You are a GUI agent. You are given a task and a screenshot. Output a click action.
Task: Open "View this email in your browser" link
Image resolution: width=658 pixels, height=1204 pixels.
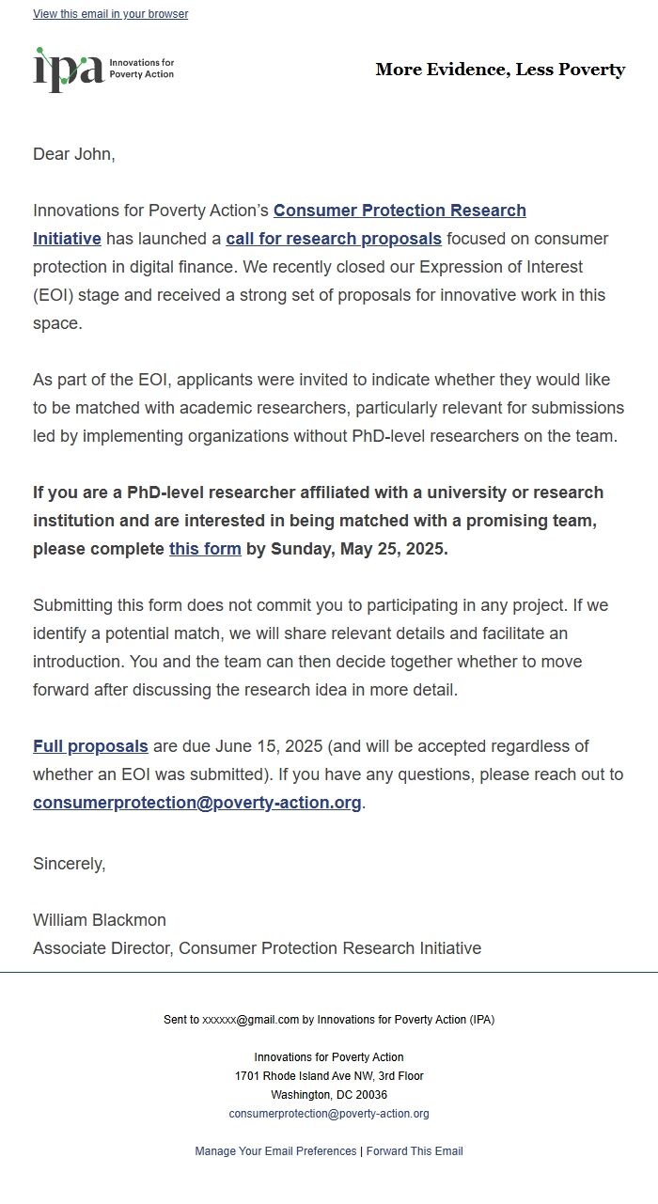(x=110, y=14)
